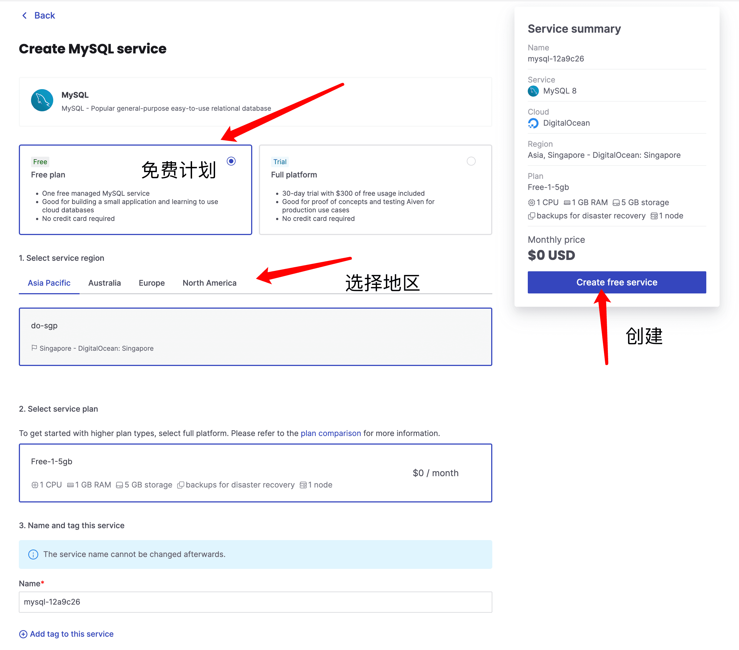The image size is (739, 650).
Task: Click the backups icon in the Service summary
Action: point(531,216)
